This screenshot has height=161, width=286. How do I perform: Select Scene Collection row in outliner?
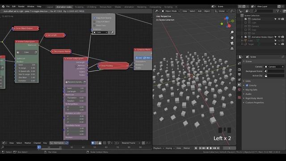tap(252, 16)
